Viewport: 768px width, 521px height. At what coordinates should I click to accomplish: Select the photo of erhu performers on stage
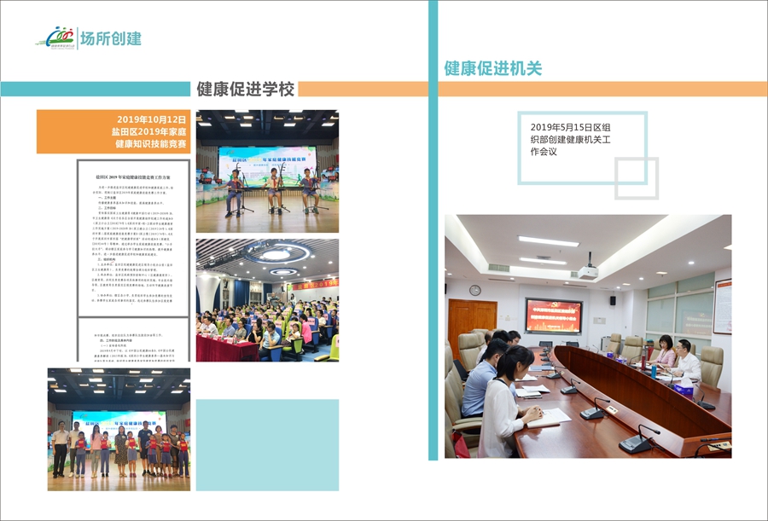click(x=267, y=171)
